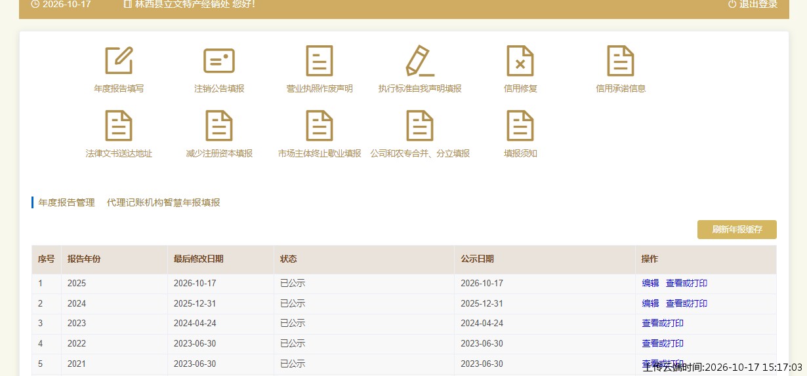Open the 注销公告填报 icon
807x376 pixels.
coord(219,61)
